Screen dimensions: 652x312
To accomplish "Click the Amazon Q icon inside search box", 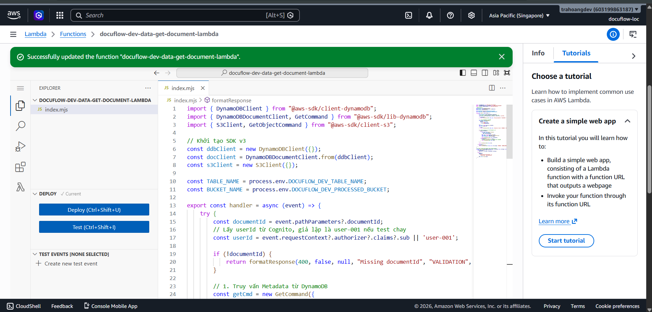I will coord(290,15).
